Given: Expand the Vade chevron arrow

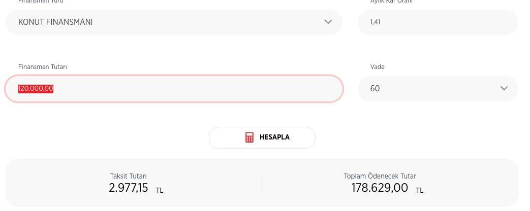Looking at the screenshot, I should click(x=504, y=88).
